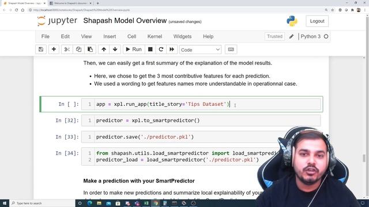Open the Kernel menu
The image size is (369, 207).
click(155, 36)
